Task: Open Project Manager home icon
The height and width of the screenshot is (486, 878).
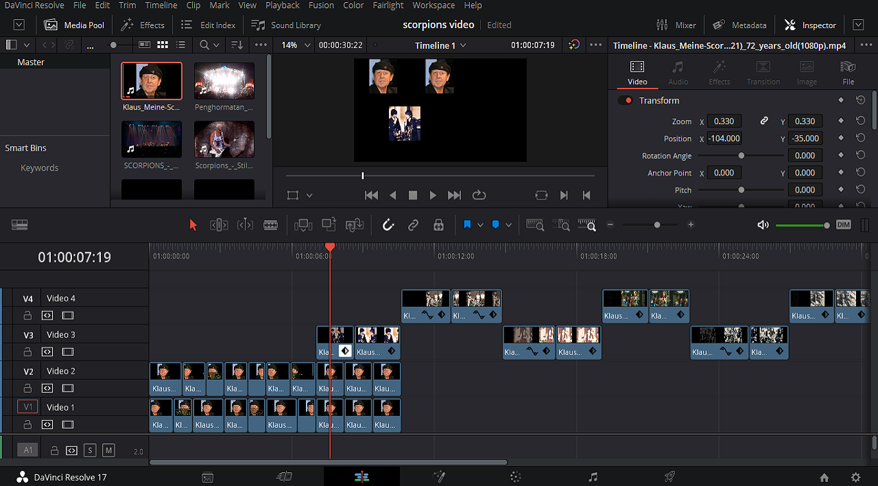Action: [824, 478]
